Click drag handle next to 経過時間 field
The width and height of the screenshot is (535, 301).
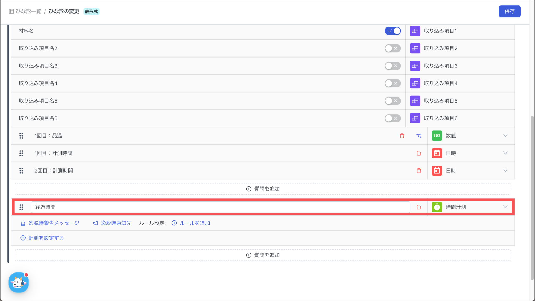pyautogui.click(x=21, y=207)
